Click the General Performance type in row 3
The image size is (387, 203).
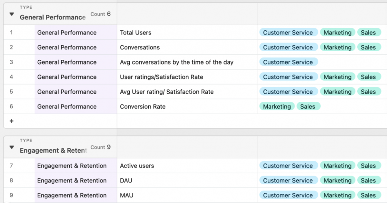(x=76, y=62)
